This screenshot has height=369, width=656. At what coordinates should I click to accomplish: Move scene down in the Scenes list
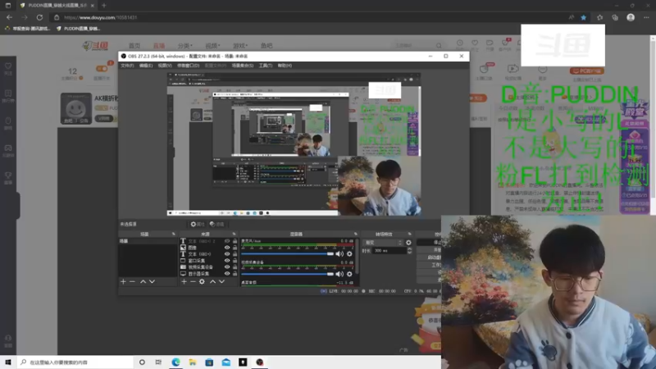[153, 281]
